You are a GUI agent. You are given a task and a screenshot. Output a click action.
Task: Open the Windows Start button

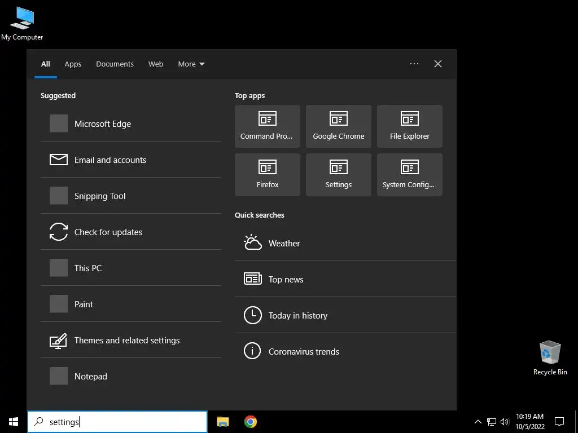pos(14,422)
